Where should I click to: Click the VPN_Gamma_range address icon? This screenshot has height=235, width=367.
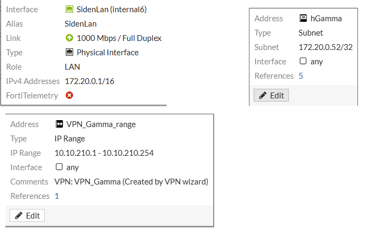[x=59, y=124]
